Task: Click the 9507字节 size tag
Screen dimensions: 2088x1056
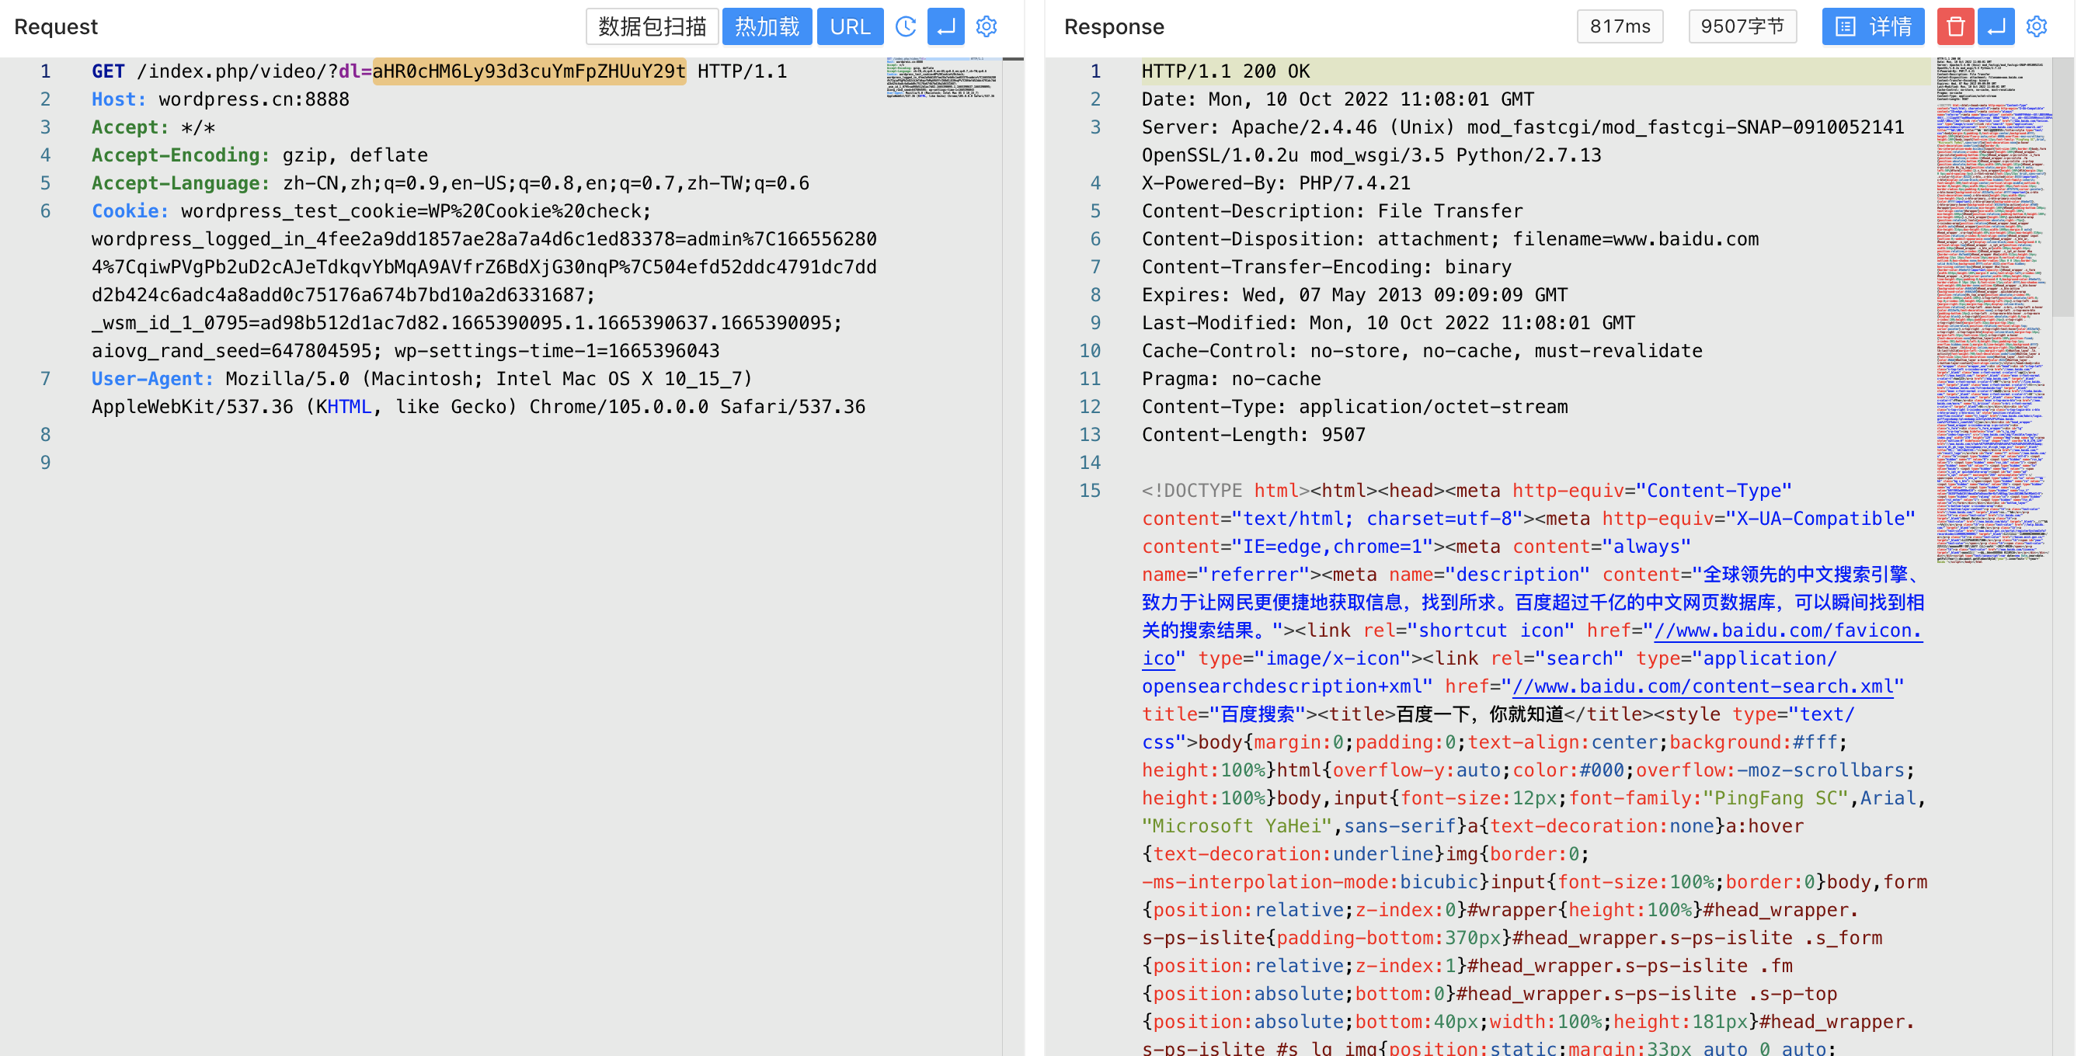Action: pos(1742,26)
